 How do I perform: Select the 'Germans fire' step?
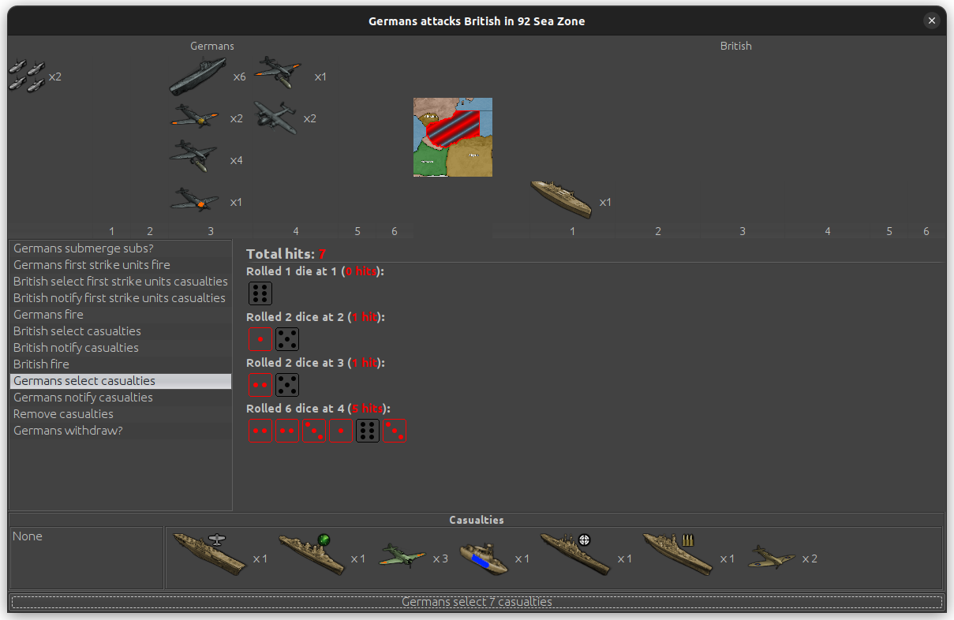(121, 315)
